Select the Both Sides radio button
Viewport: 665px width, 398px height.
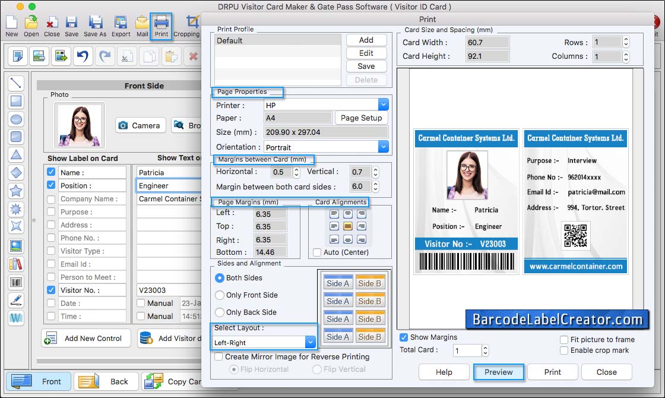219,278
